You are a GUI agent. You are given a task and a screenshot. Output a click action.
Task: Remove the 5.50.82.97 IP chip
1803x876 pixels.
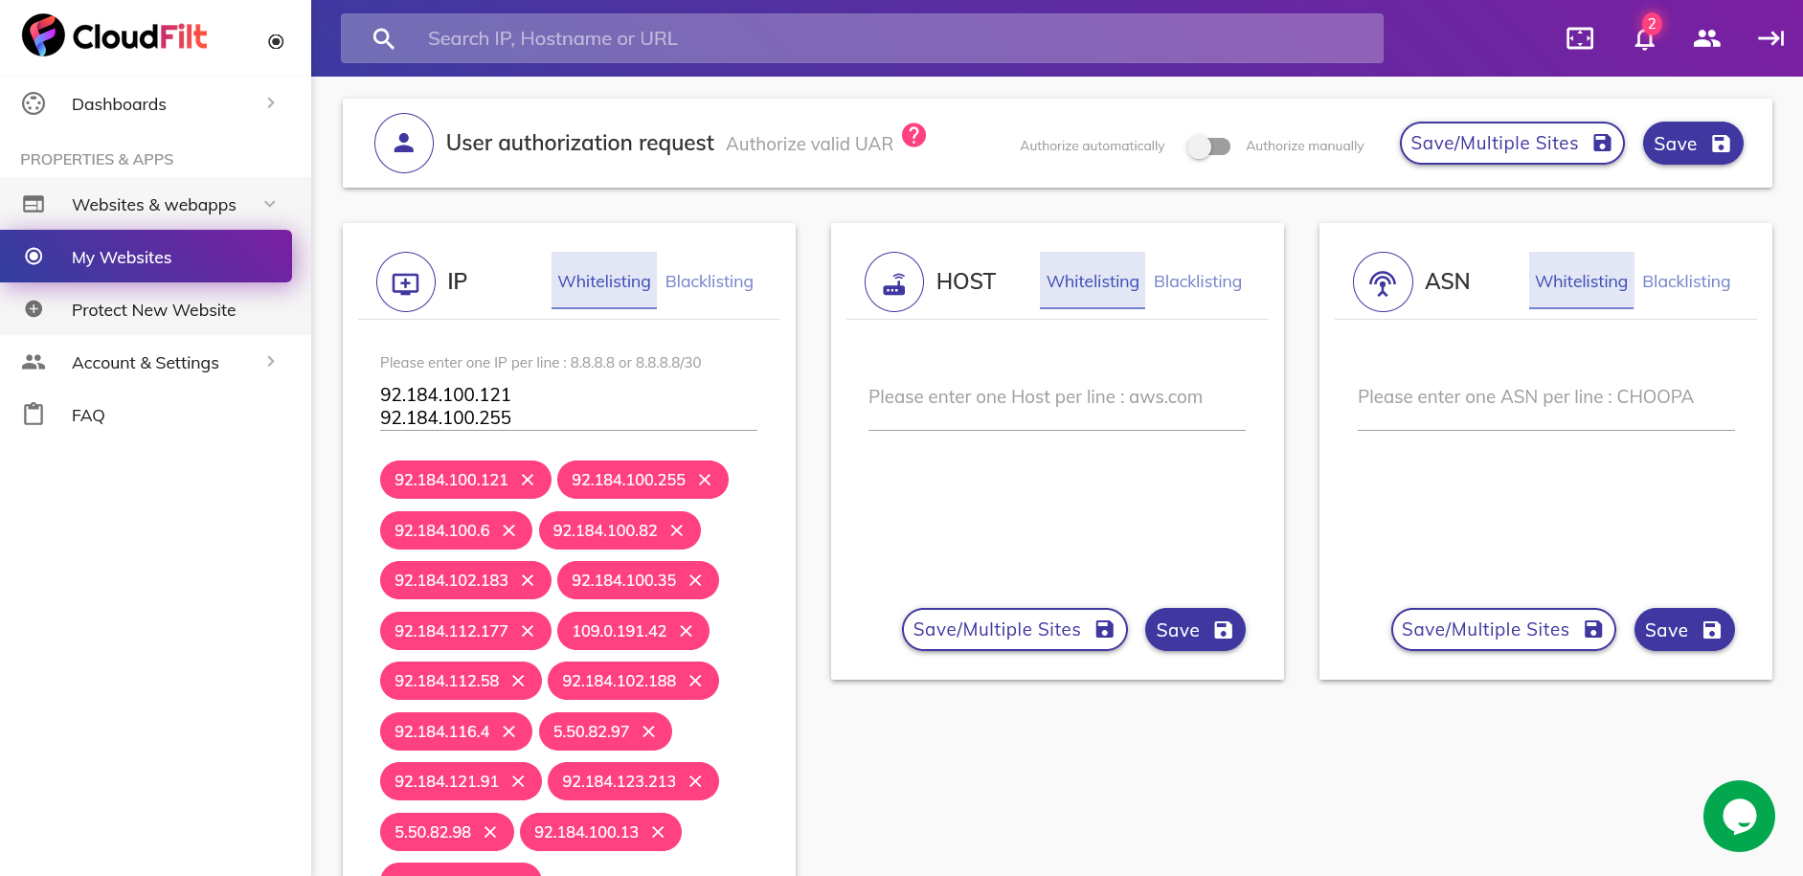[649, 730]
